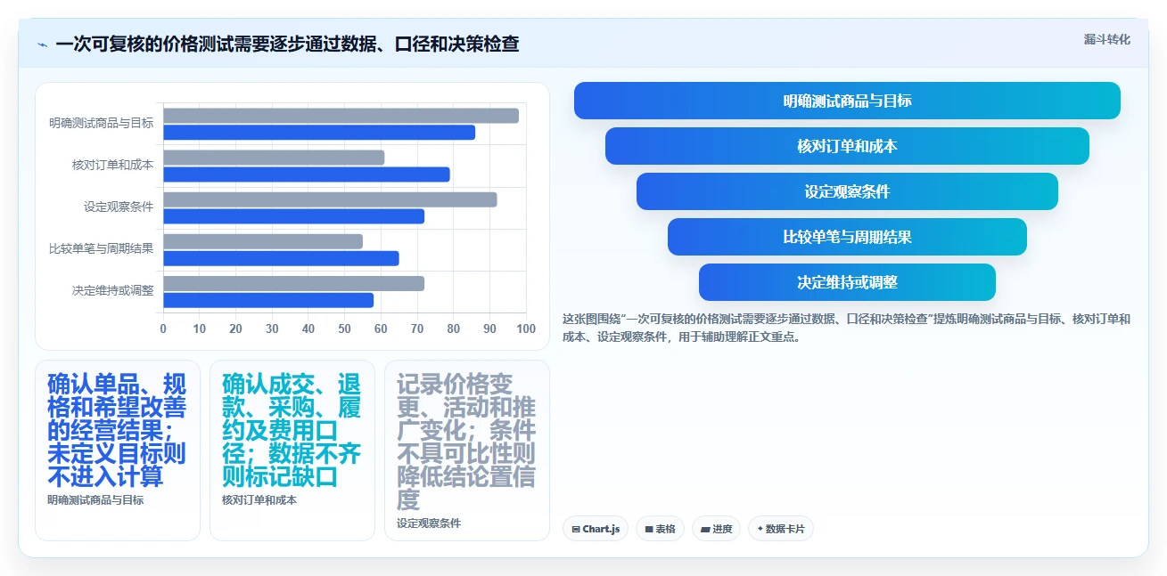Click blue bar for 决定维持或调整

(268, 300)
